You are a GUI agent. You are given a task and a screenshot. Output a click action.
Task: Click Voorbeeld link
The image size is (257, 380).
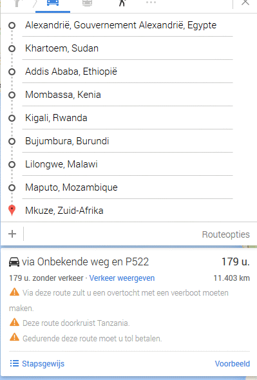pos(233,363)
